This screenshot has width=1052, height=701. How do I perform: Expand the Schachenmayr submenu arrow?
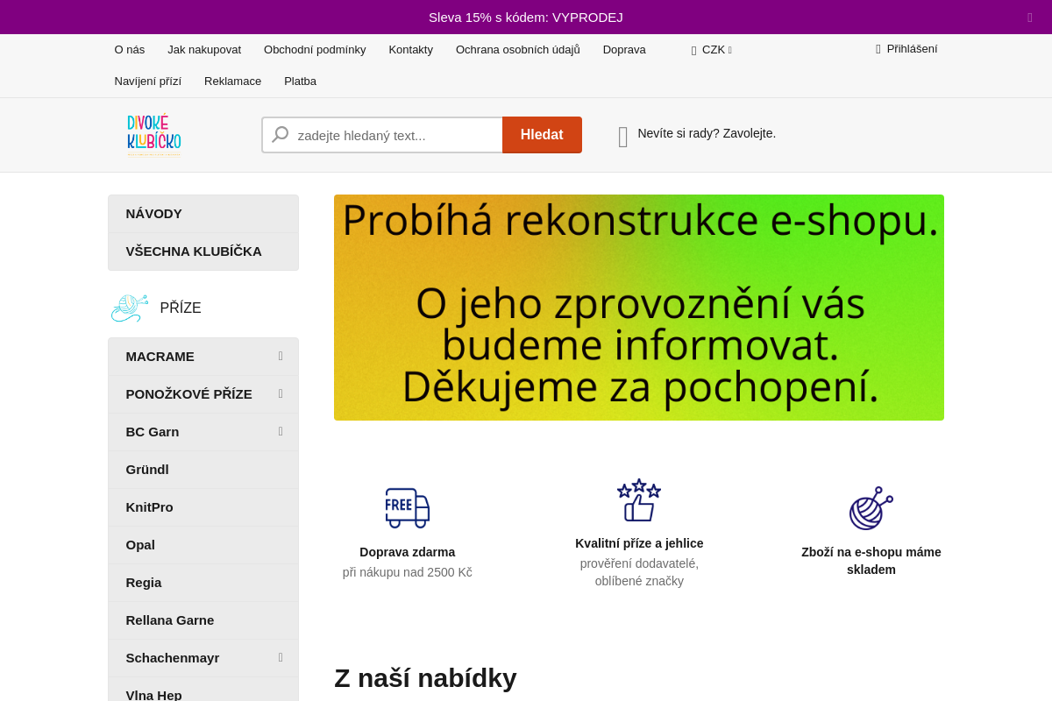tap(281, 658)
